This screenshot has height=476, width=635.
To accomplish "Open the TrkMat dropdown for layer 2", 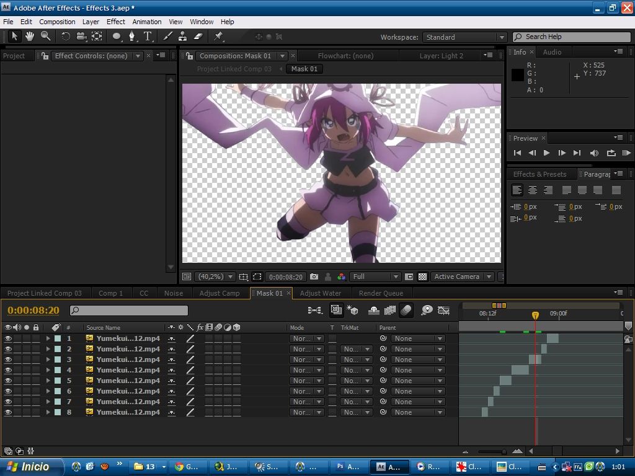I will click(356, 349).
